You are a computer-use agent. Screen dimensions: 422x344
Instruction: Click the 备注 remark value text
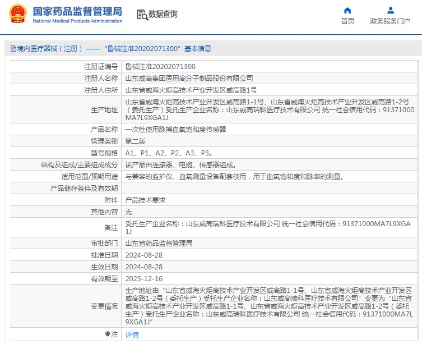(268, 227)
